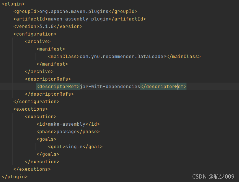Click mainClass value com.ynu.recommender.DataLoader
Viewport: 239px width, 182px height.
pos(123,56)
